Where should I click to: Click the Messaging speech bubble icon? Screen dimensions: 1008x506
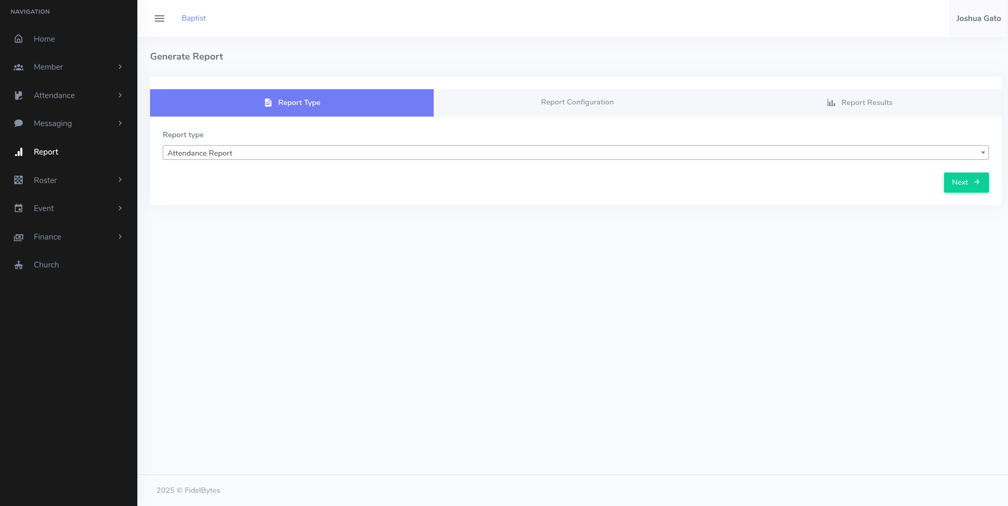[x=18, y=123]
